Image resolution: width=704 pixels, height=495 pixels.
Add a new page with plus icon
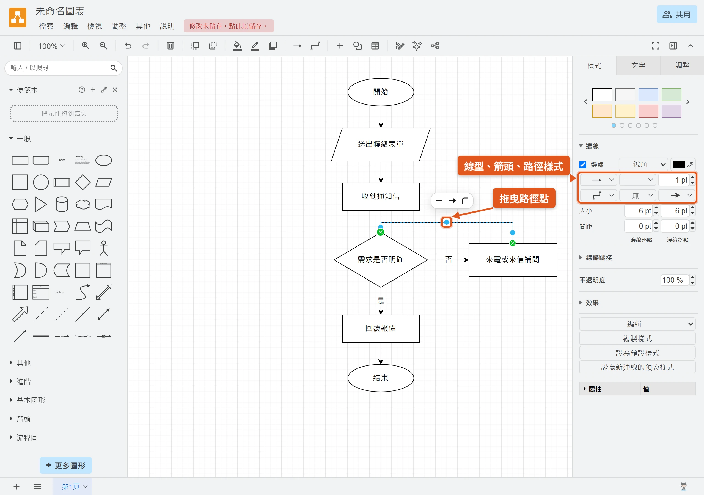[16, 486]
